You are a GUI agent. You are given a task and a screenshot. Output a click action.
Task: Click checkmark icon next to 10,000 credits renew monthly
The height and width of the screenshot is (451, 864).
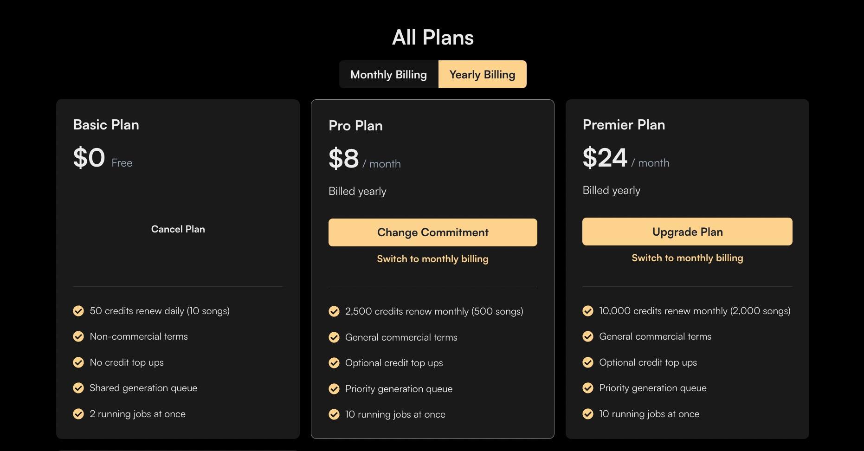click(588, 311)
